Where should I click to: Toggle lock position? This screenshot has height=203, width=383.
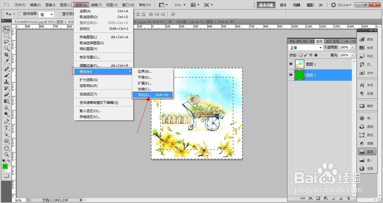tap(311, 55)
